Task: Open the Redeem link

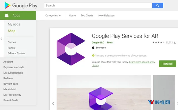Action: (8, 78)
